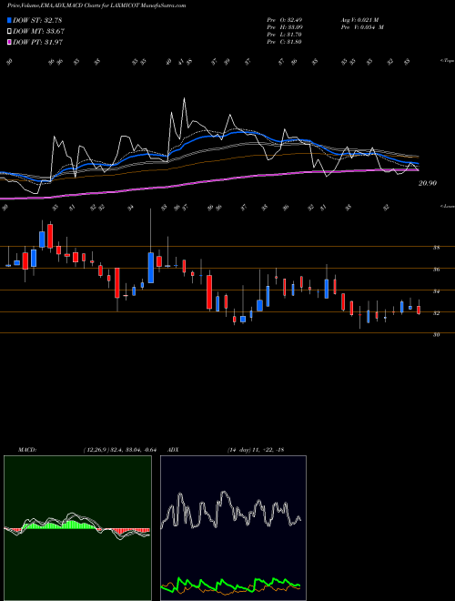
Task: Click the tall blue candlestick with long upper wick
Action: 151,268
